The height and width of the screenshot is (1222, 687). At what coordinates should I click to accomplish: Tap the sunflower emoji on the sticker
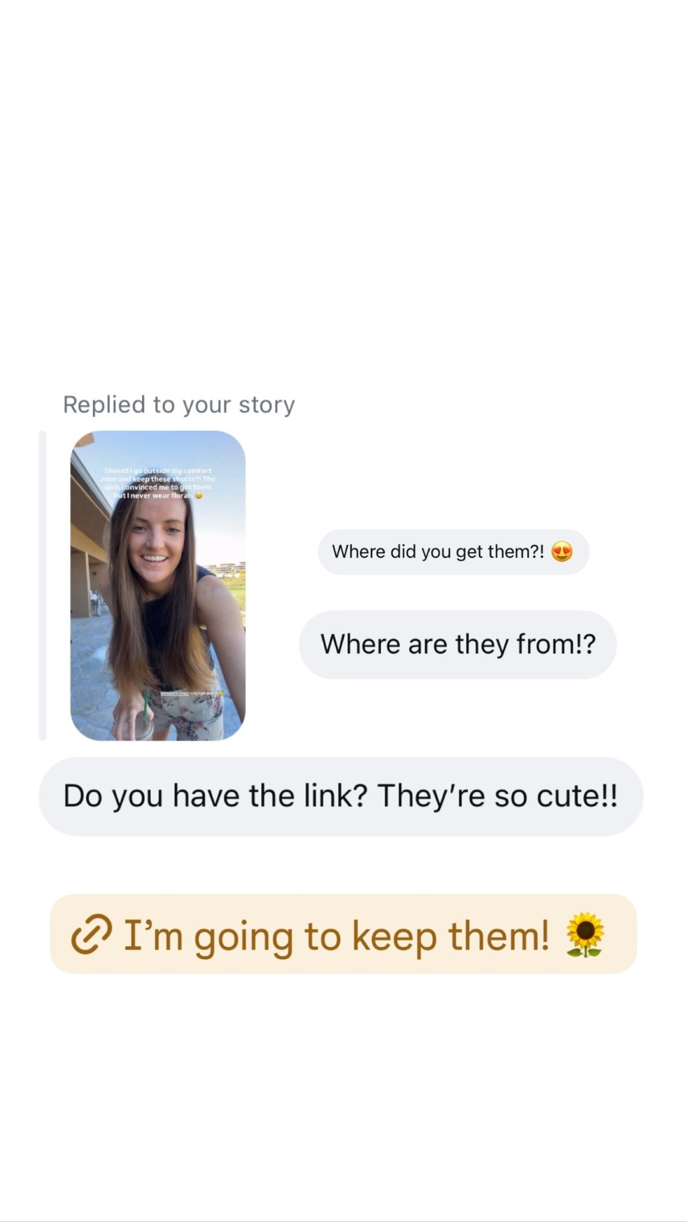[585, 934]
